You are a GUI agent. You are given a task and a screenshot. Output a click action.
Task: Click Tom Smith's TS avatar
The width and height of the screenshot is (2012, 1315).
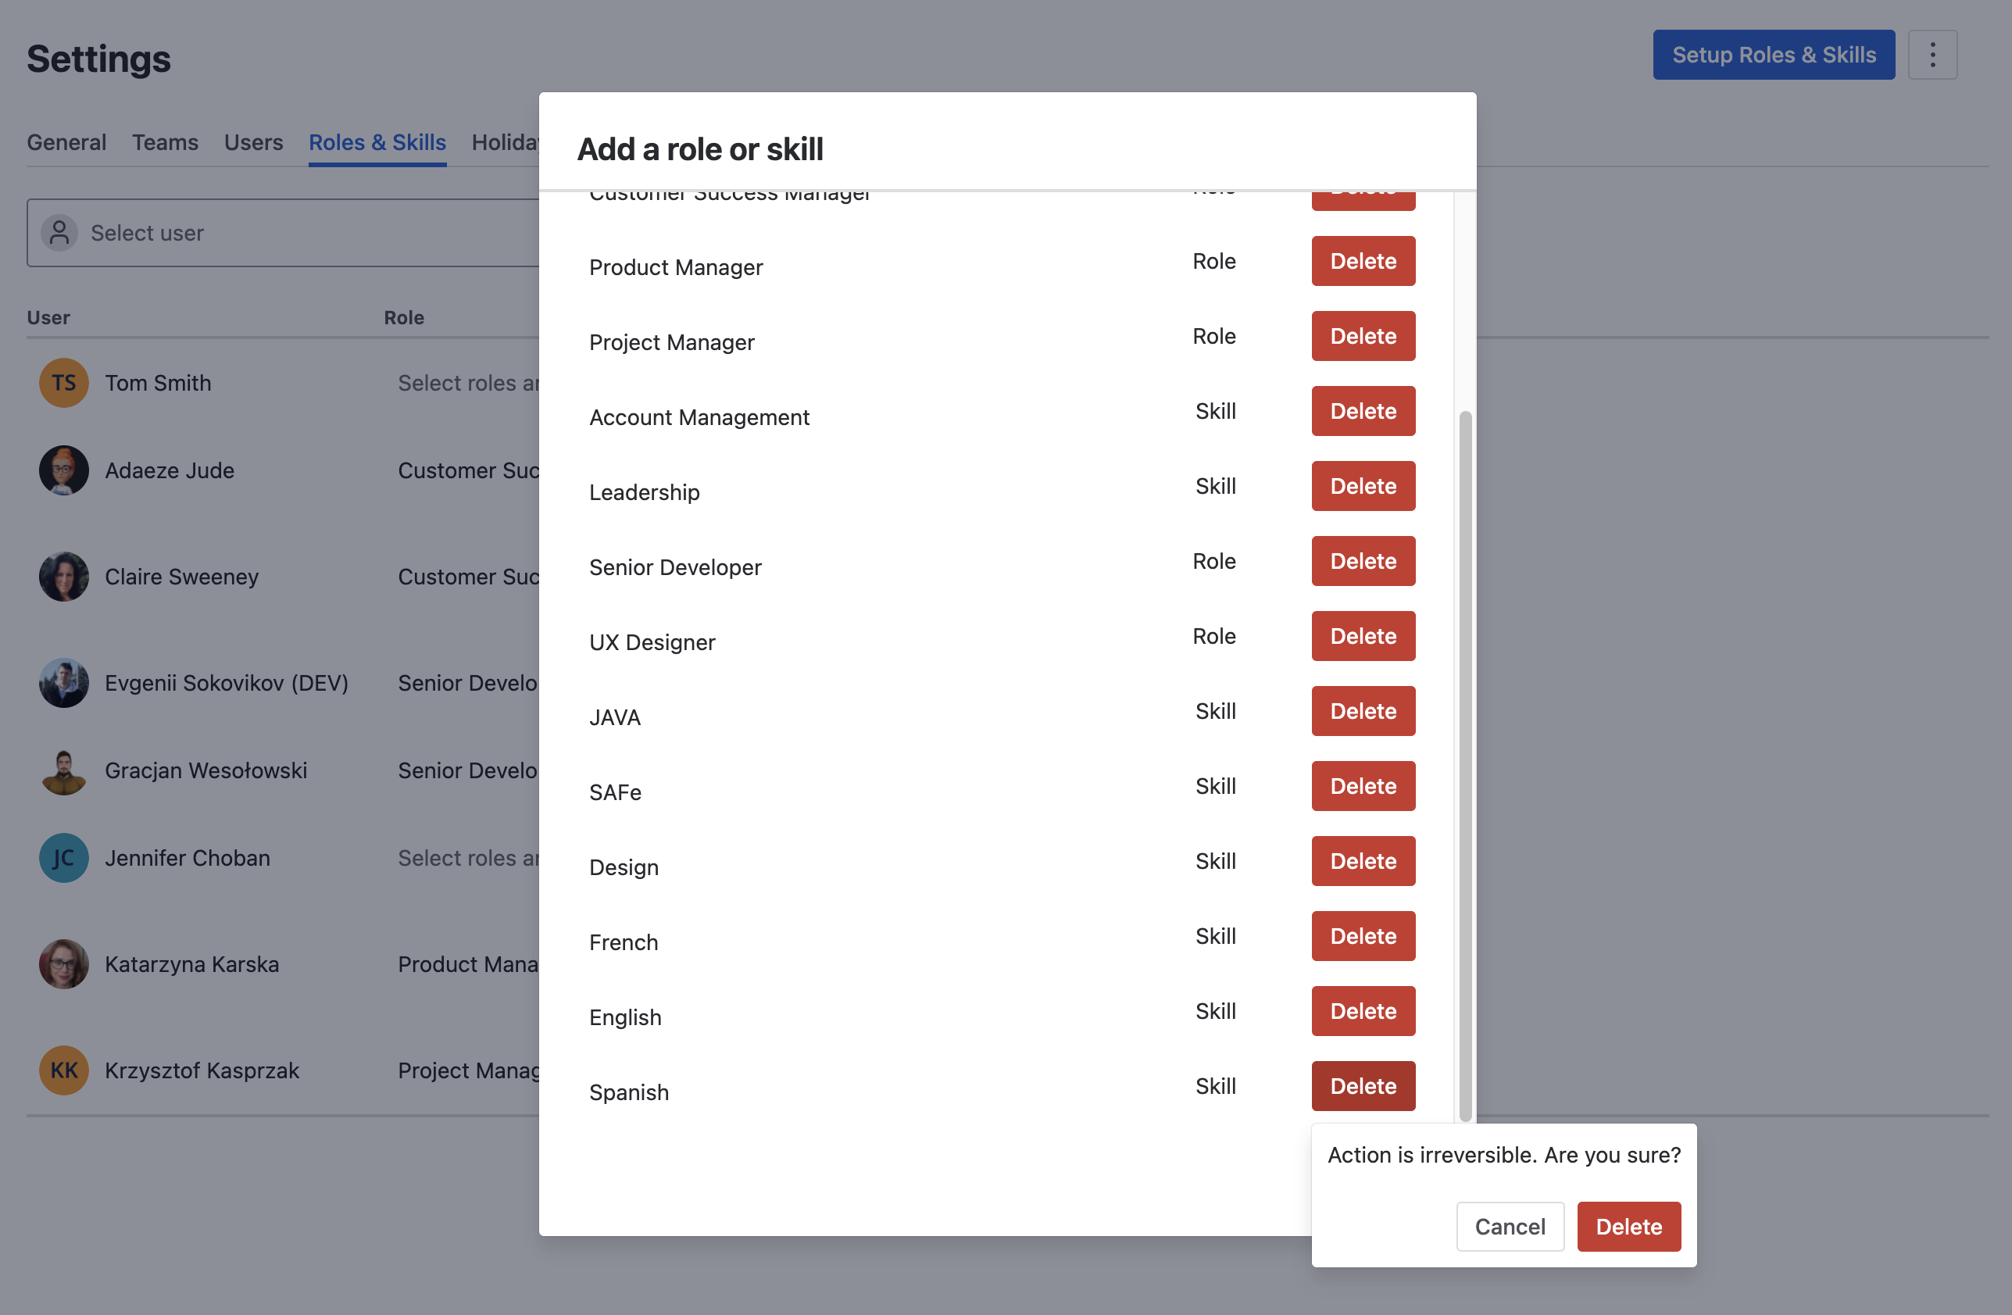pyautogui.click(x=63, y=383)
